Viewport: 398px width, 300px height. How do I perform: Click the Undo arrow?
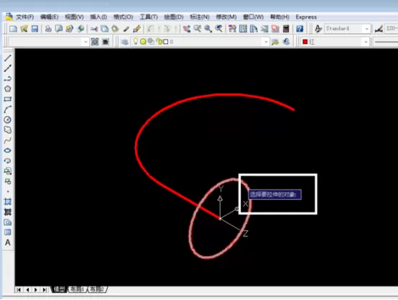click(x=150, y=29)
